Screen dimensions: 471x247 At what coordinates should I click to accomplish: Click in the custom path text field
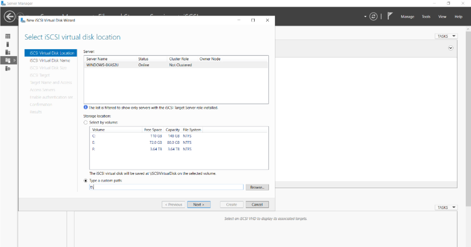(x=166, y=187)
